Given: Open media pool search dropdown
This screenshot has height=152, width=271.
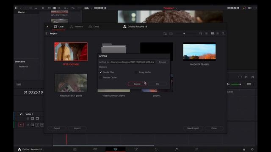Looking at the screenshot, I should (x=66, y=8).
